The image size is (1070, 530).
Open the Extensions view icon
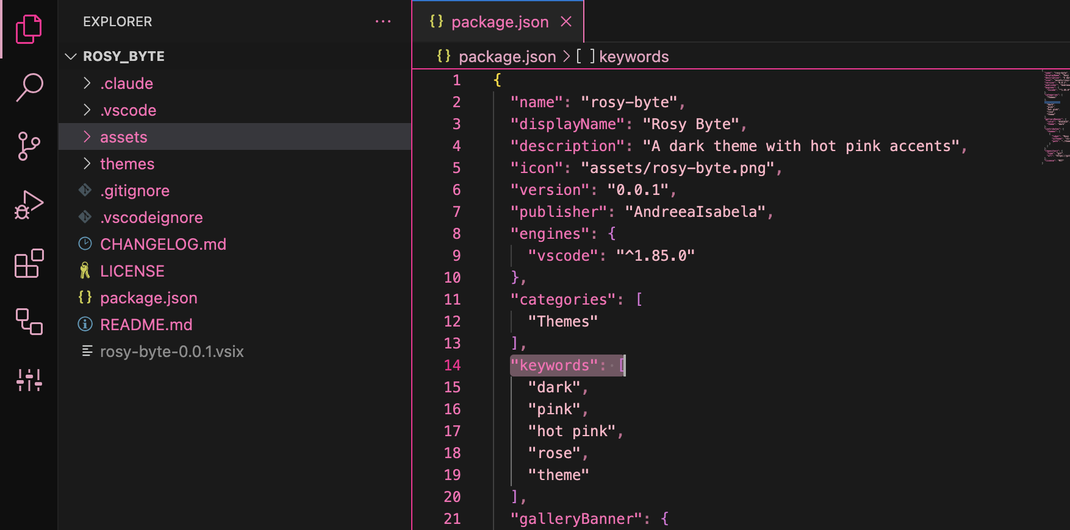[x=29, y=263]
